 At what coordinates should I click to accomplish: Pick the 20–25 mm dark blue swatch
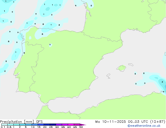(47, 125)
